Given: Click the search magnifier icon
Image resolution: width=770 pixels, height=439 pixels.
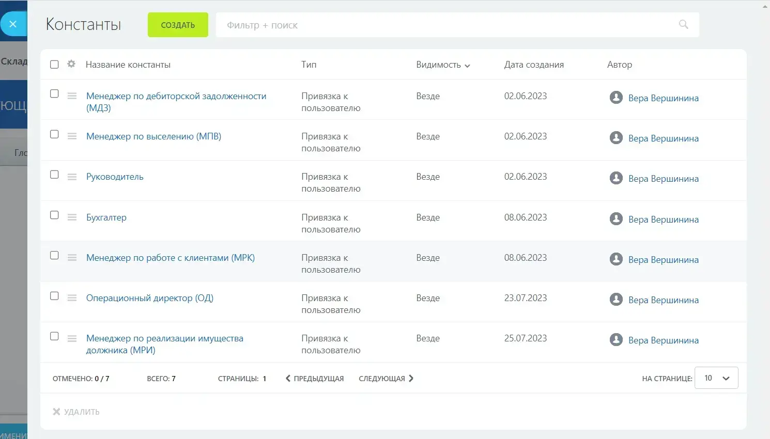Looking at the screenshot, I should tap(683, 24).
